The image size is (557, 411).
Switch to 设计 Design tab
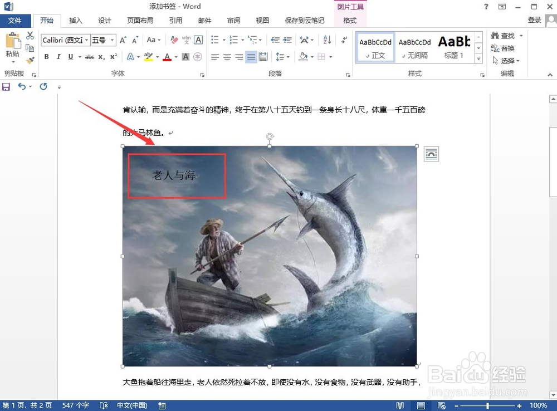(x=105, y=21)
